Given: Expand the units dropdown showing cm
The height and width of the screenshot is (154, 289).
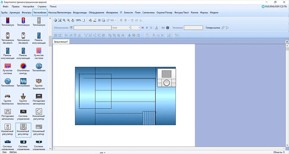Looking at the screenshot, I should point(103,153).
